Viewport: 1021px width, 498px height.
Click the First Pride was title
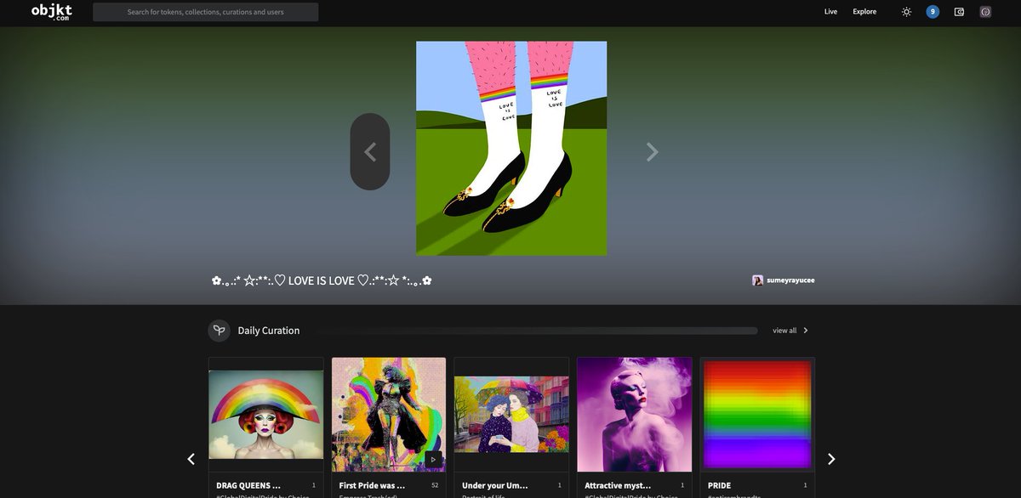[372, 485]
